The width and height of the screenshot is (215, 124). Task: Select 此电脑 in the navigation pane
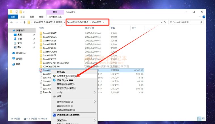pyautogui.click(x=19, y=58)
